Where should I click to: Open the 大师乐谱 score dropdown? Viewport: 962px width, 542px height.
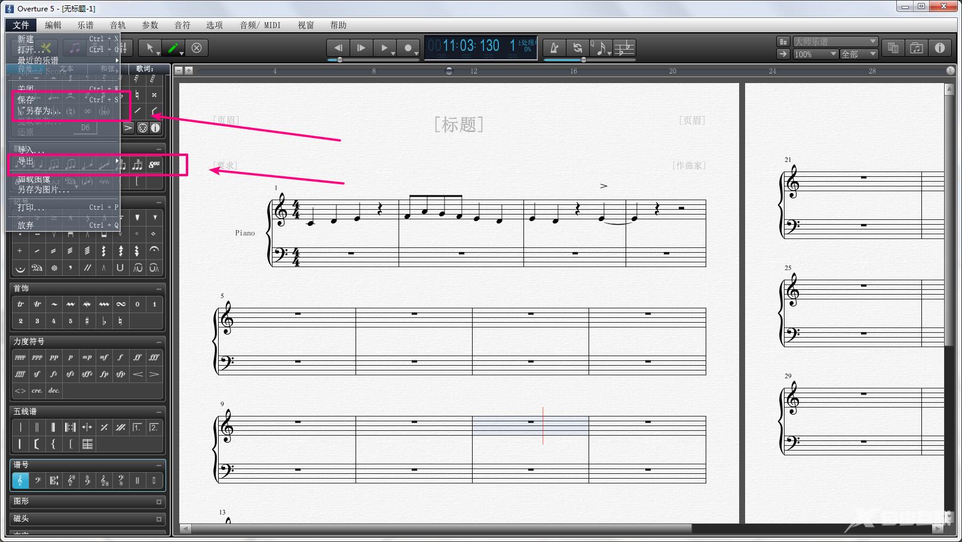tap(835, 42)
